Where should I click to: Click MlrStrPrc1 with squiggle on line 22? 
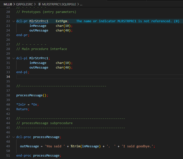point(39,21)
